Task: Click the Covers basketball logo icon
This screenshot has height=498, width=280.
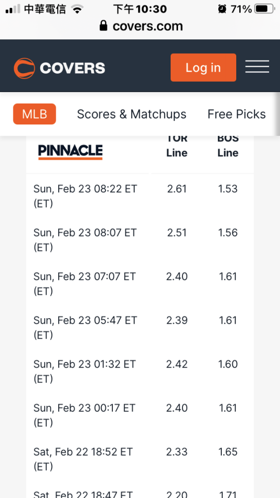Action: (24, 68)
